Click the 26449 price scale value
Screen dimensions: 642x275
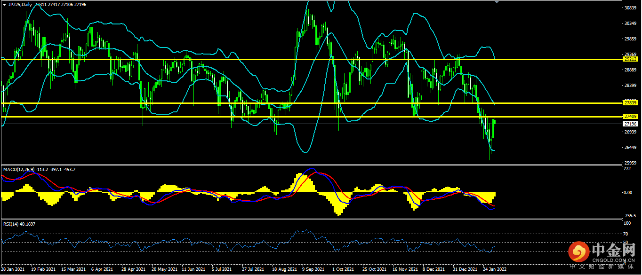(630, 148)
